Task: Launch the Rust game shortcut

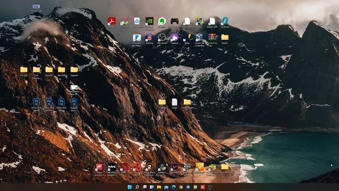Action: pos(137,167)
